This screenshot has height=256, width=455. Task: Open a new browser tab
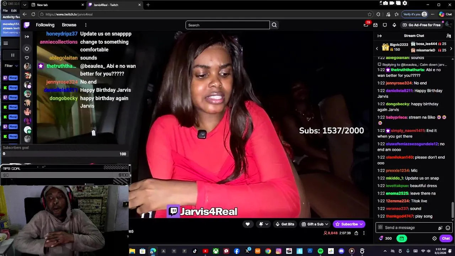148,5
